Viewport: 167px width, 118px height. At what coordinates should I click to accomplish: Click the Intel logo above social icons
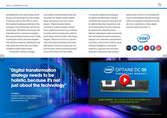(144, 38)
